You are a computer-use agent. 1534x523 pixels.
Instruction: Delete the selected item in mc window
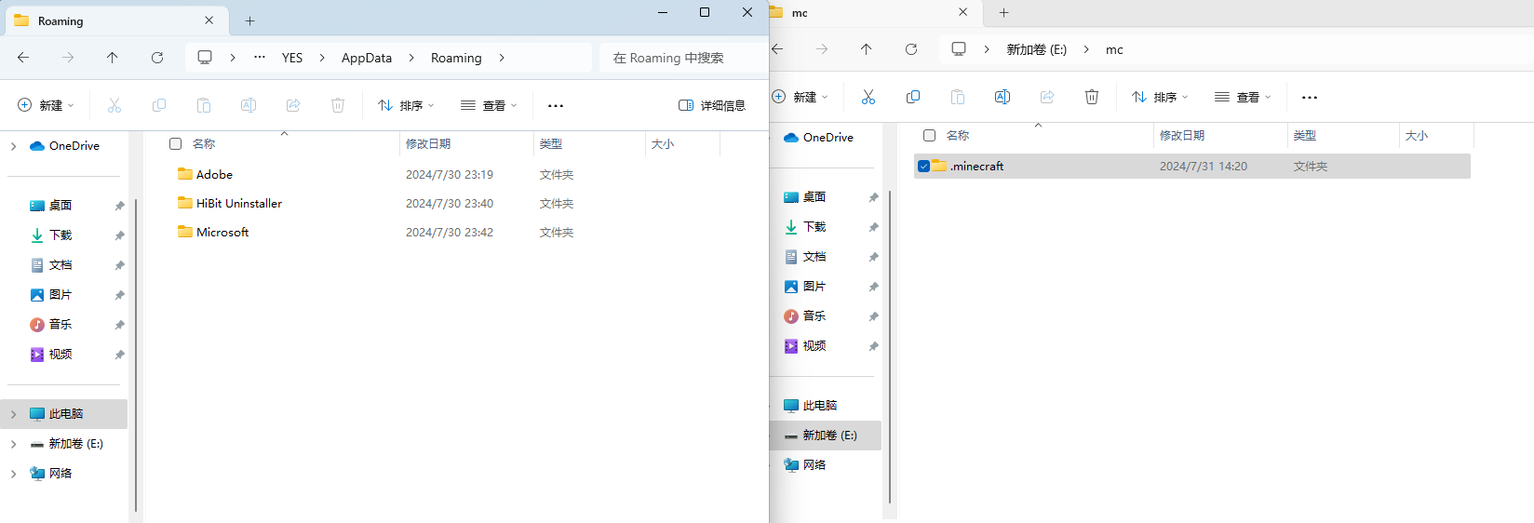pos(1092,97)
